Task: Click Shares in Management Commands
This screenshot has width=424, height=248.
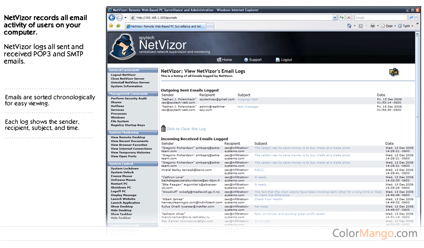Action: point(116,103)
